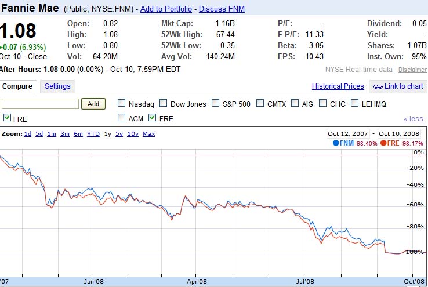
Task: Enable the Dow Jones comparison checkbox
Action: tap(163, 103)
